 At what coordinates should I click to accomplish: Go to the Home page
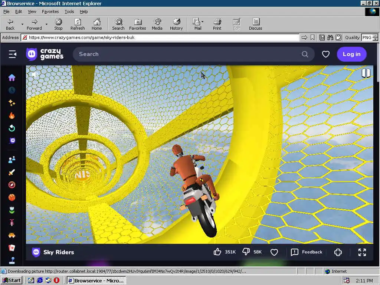(x=97, y=24)
